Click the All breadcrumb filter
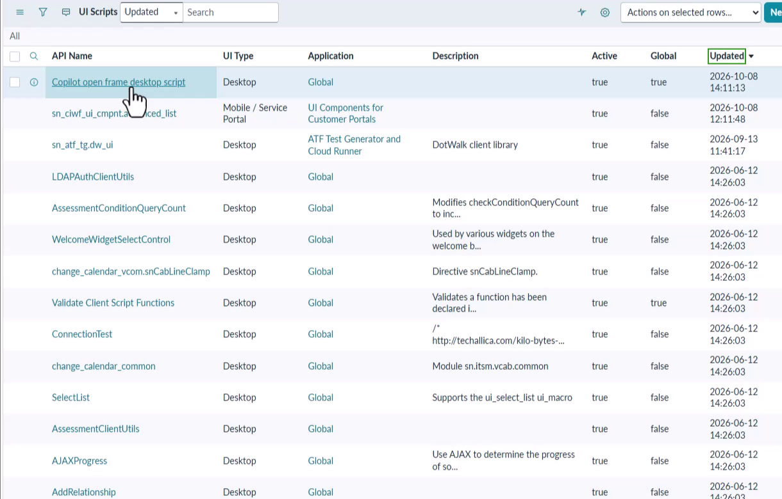 tap(15, 36)
